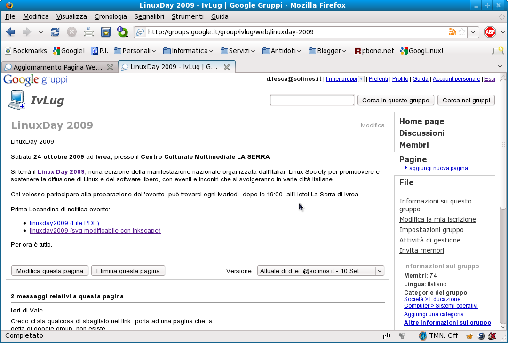508x343 pixels.
Task: Close the Aggiornamento Pagina We... tab
Action: (x=110, y=67)
